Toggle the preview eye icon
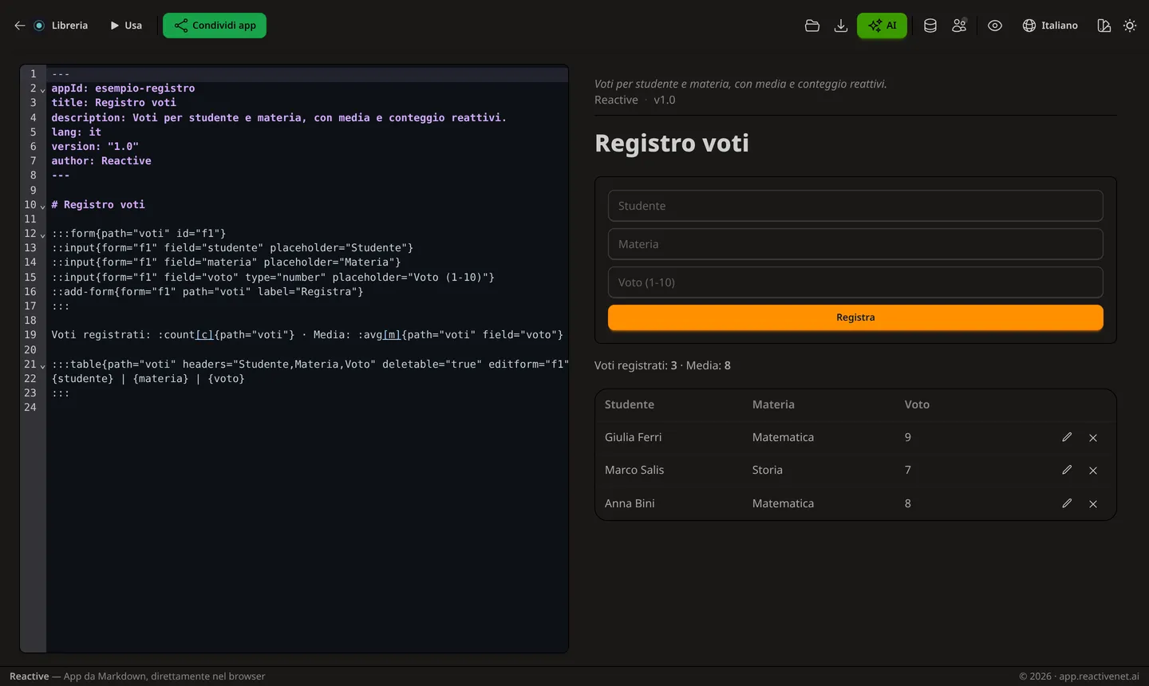The height and width of the screenshot is (686, 1149). tap(995, 26)
